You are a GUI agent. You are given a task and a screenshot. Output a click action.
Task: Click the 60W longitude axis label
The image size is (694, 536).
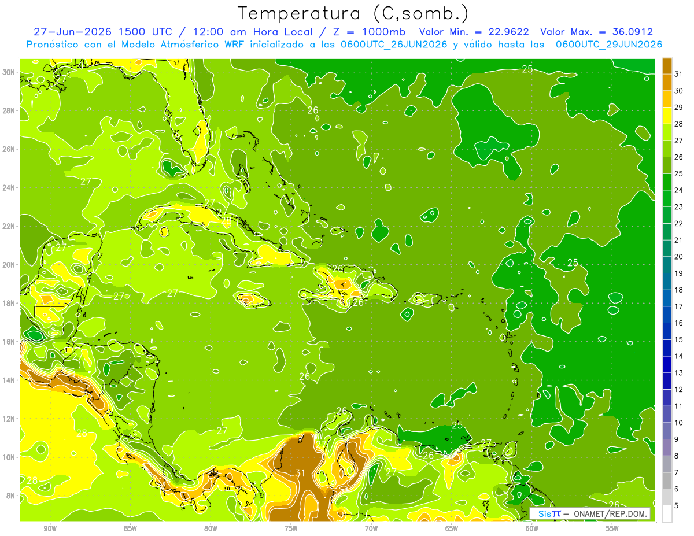point(532,528)
